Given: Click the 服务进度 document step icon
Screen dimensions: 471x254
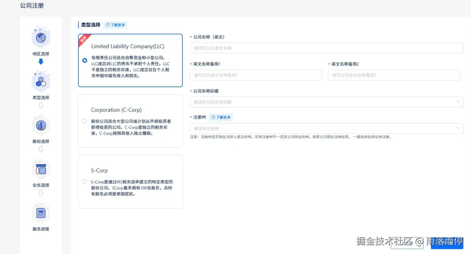Looking at the screenshot, I should [41, 213].
